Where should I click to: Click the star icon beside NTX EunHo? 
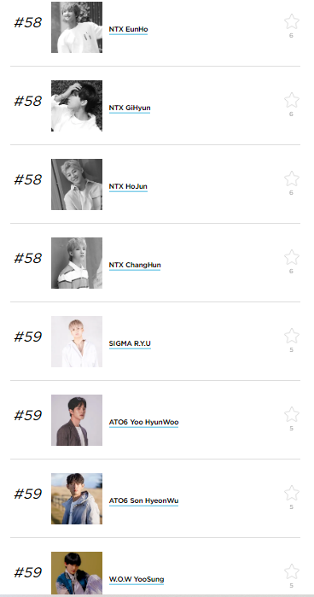click(292, 21)
